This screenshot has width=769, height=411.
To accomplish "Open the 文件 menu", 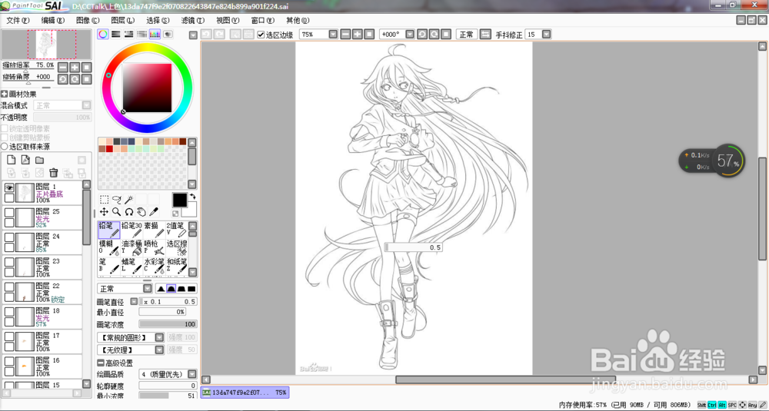I will [18, 20].
